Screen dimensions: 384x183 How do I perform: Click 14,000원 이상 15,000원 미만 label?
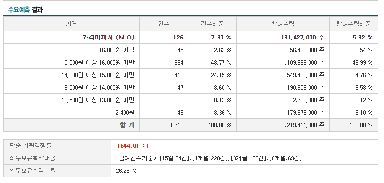click(x=98, y=75)
